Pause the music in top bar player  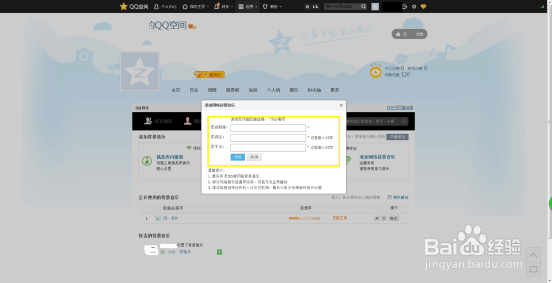coord(307,6)
